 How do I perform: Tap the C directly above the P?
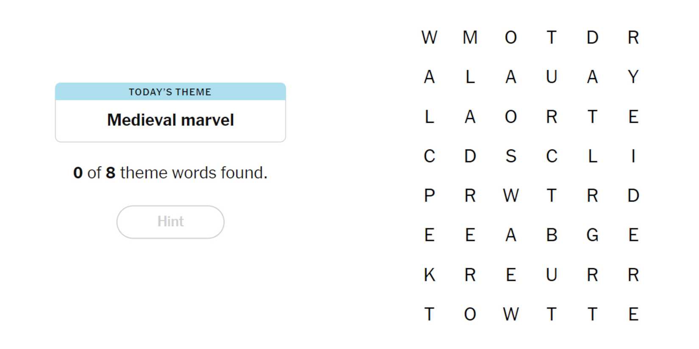pyautogui.click(x=429, y=156)
